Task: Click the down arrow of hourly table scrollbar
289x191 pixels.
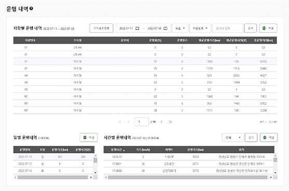Action: tap(275, 173)
